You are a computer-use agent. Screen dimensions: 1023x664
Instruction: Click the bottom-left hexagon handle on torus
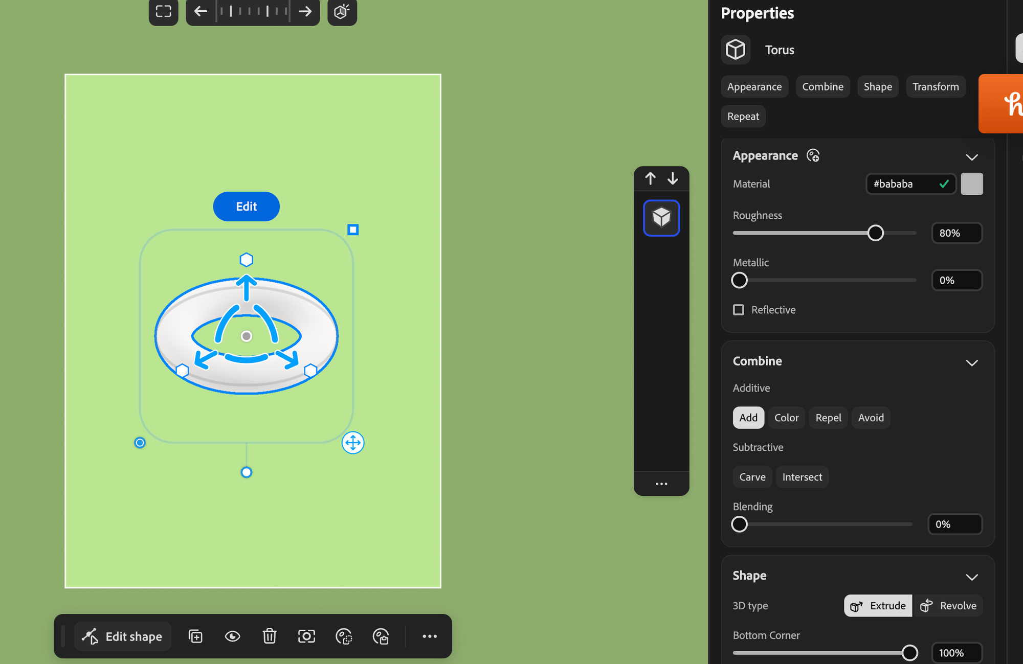point(182,371)
